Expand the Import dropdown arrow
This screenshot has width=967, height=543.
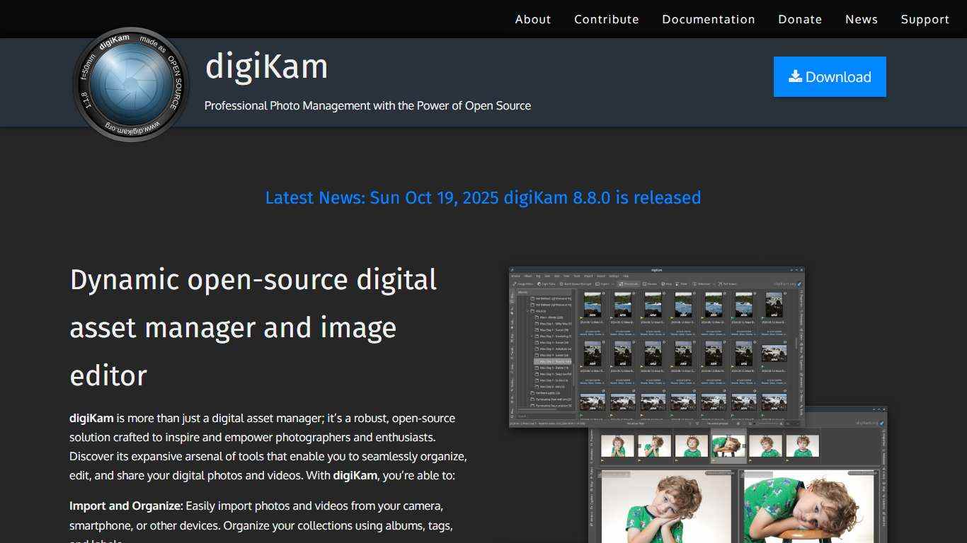(613, 284)
